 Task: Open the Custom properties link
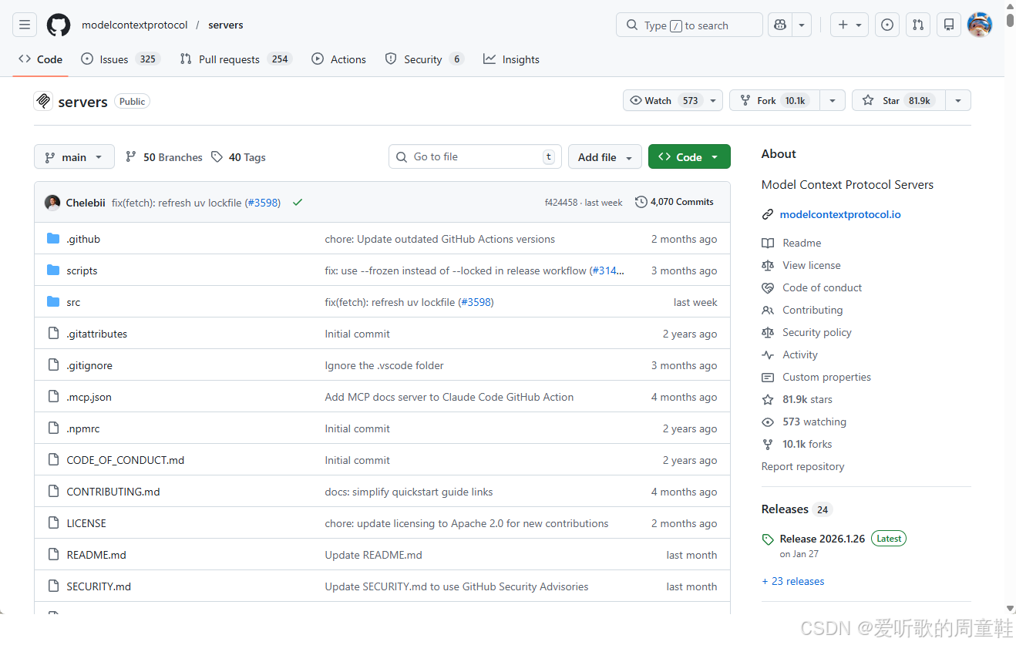click(x=826, y=378)
